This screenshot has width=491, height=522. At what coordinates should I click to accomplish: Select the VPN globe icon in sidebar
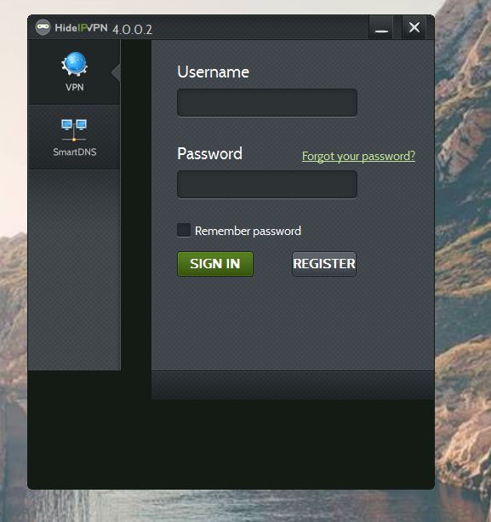pyautogui.click(x=74, y=64)
